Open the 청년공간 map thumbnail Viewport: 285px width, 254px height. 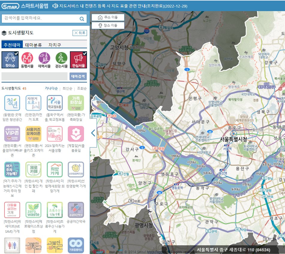coord(12,103)
